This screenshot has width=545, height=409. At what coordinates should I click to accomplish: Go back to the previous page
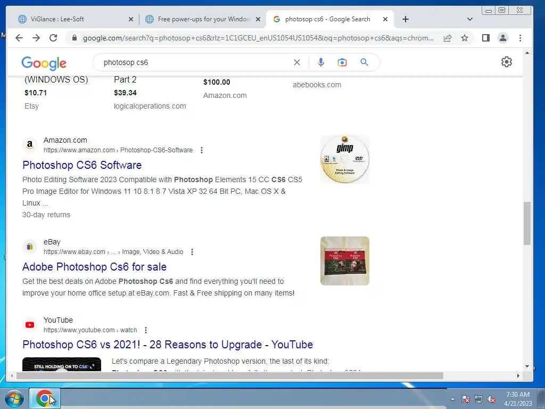click(x=19, y=38)
